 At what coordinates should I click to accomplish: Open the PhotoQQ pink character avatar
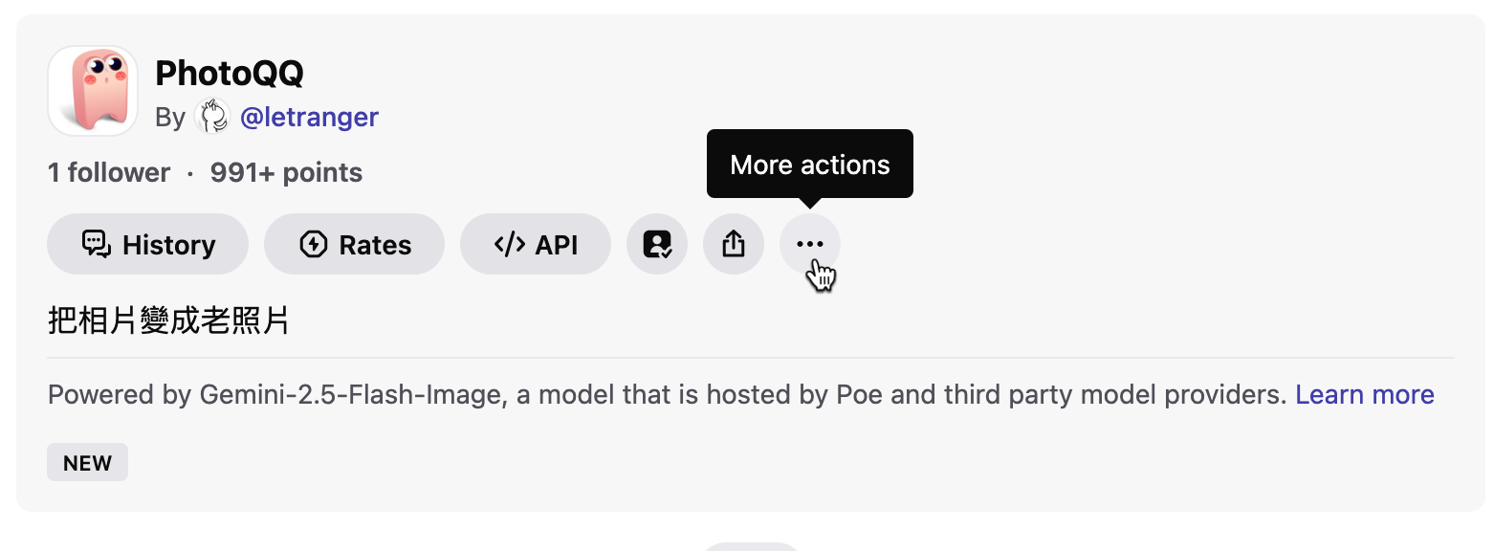pyautogui.click(x=93, y=91)
